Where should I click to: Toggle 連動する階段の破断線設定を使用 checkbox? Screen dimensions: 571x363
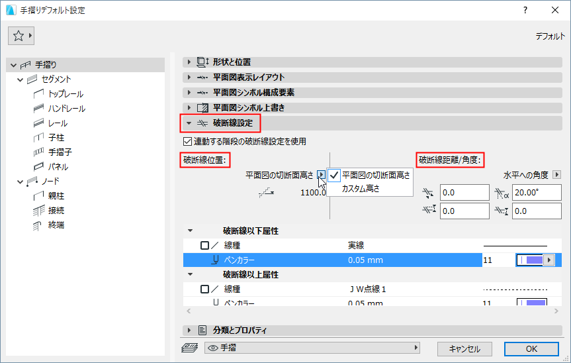[187, 141]
